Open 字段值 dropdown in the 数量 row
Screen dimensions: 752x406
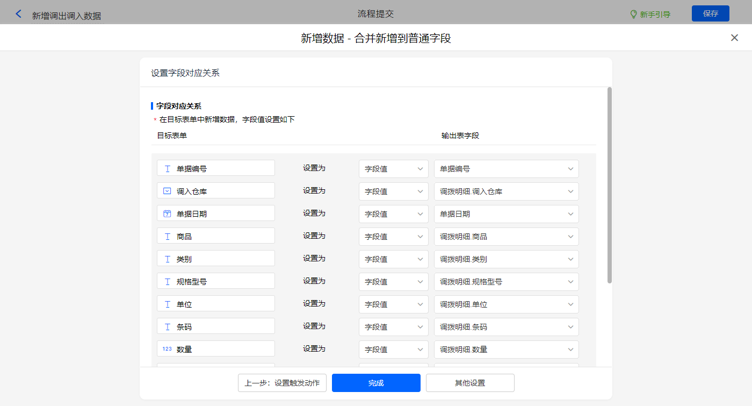(x=393, y=349)
